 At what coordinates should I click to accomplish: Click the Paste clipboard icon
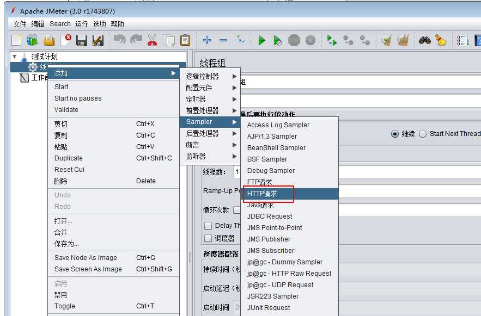[x=185, y=40]
